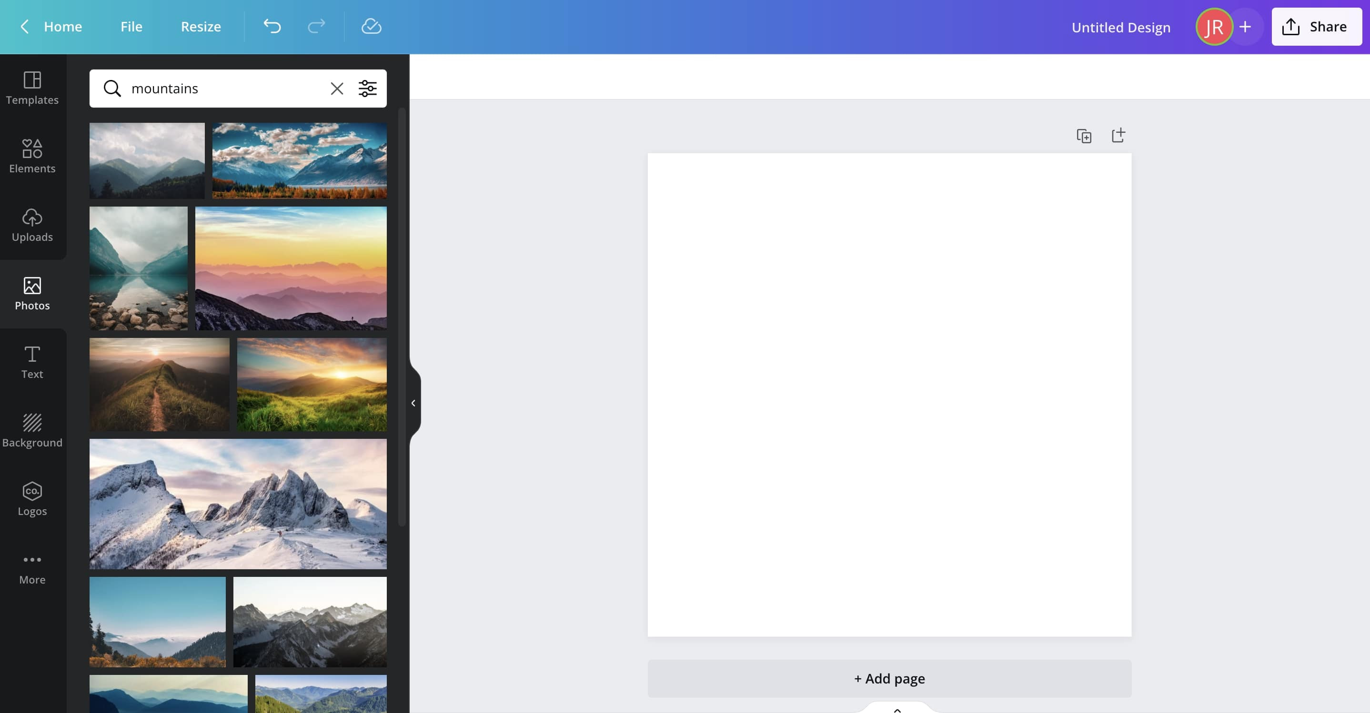The image size is (1370, 713).
Task: Open the More panel options
Action: point(32,567)
